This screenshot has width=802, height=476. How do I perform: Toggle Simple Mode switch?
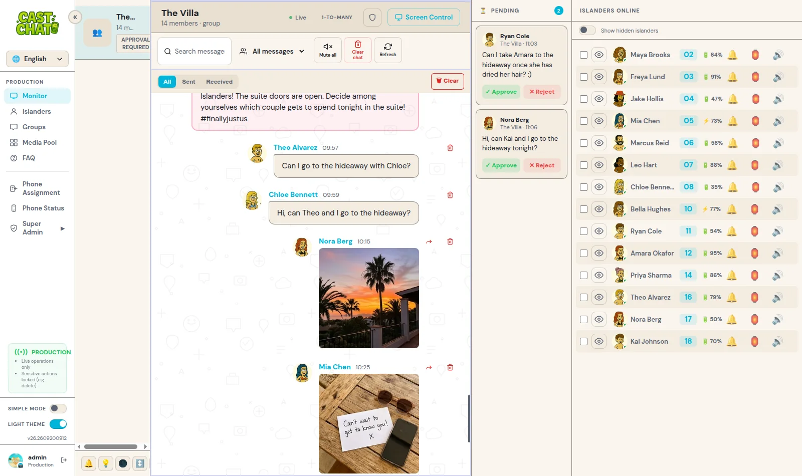pos(58,408)
